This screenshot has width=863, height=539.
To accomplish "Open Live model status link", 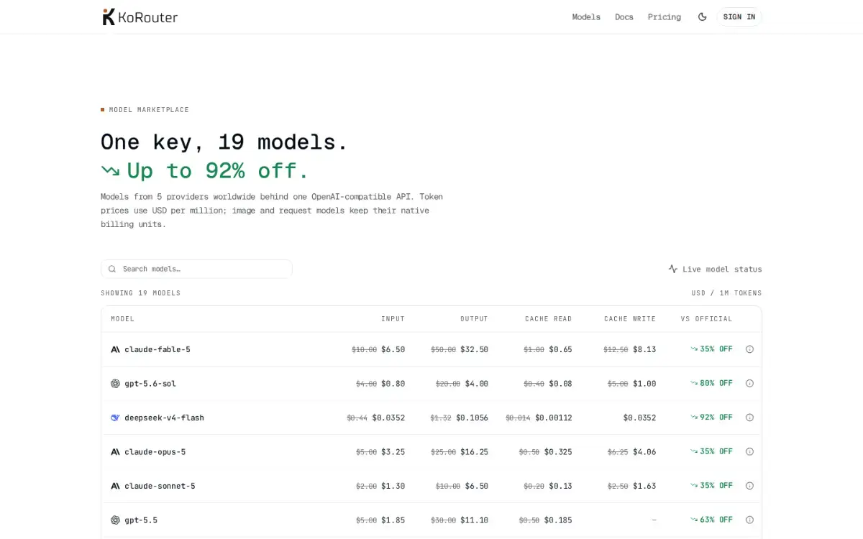I will tap(715, 269).
